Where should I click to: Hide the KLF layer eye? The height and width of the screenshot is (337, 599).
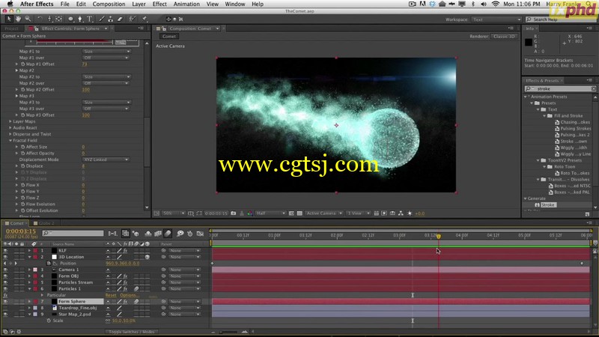coord(5,251)
